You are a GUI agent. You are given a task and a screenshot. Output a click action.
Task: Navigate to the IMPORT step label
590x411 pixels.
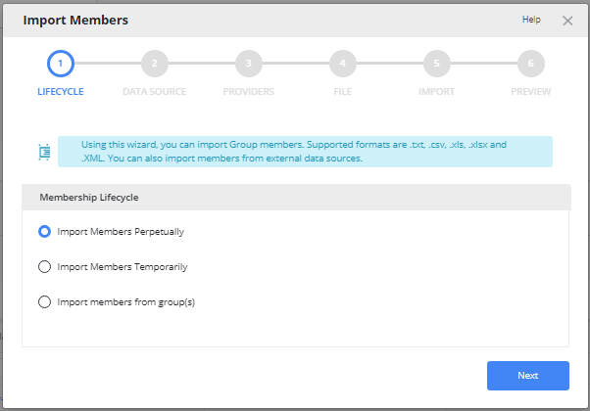pyautogui.click(x=436, y=92)
